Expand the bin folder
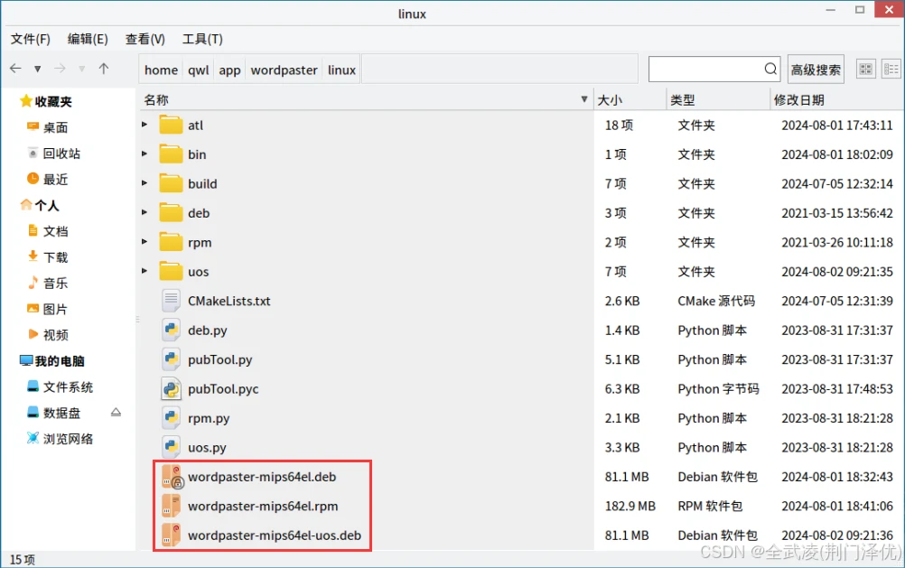 coord(145,154)
